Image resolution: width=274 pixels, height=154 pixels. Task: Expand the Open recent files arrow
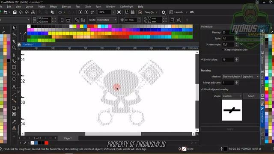(9, 12)
